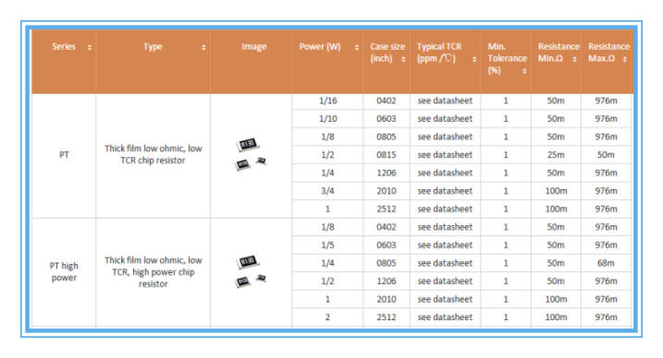Select the PT high power series cell

[x=64, y=272]
